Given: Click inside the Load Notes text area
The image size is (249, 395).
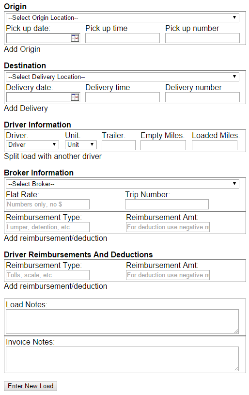Looking at the screenshot, I should click(x=123, y=322).
